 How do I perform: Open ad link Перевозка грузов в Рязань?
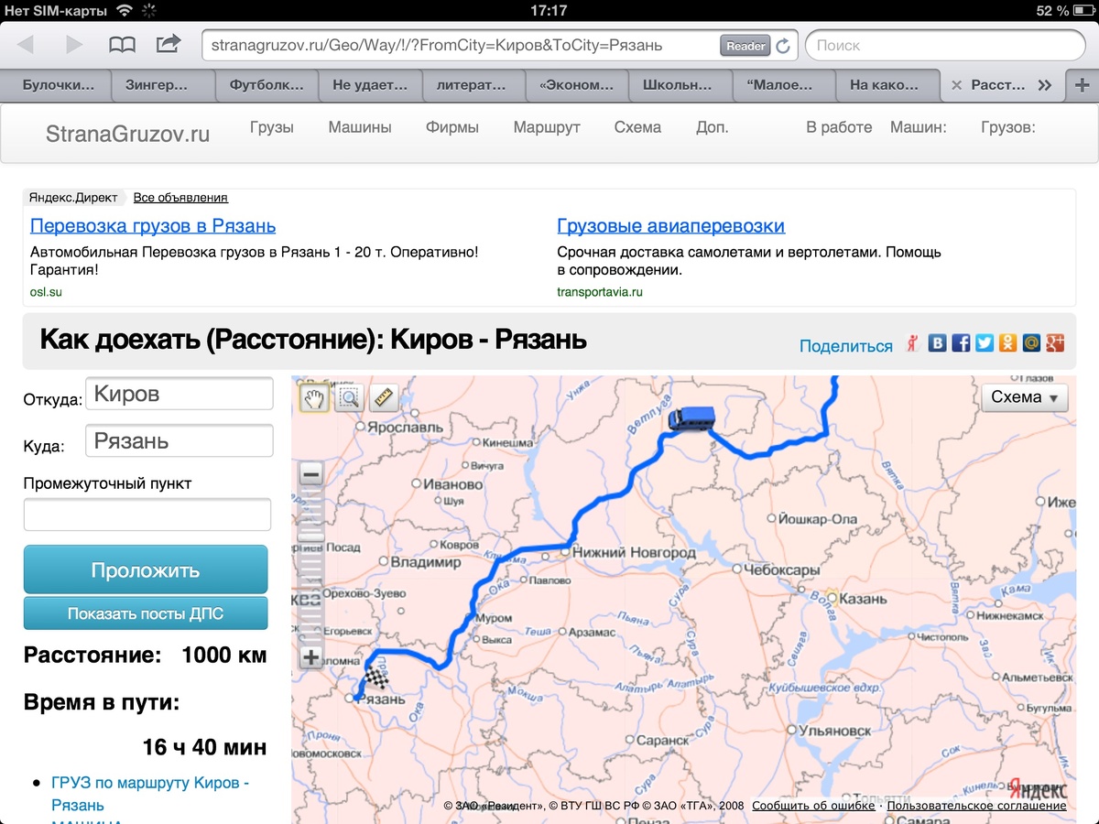153,226
